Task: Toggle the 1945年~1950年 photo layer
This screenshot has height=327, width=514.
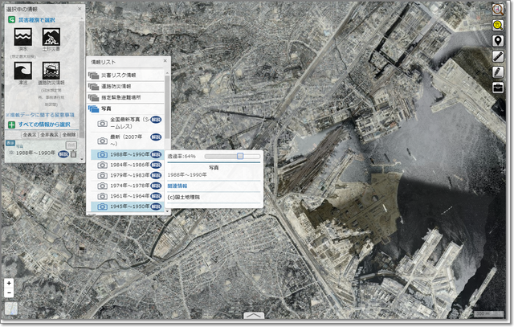Action: point(129,206)
